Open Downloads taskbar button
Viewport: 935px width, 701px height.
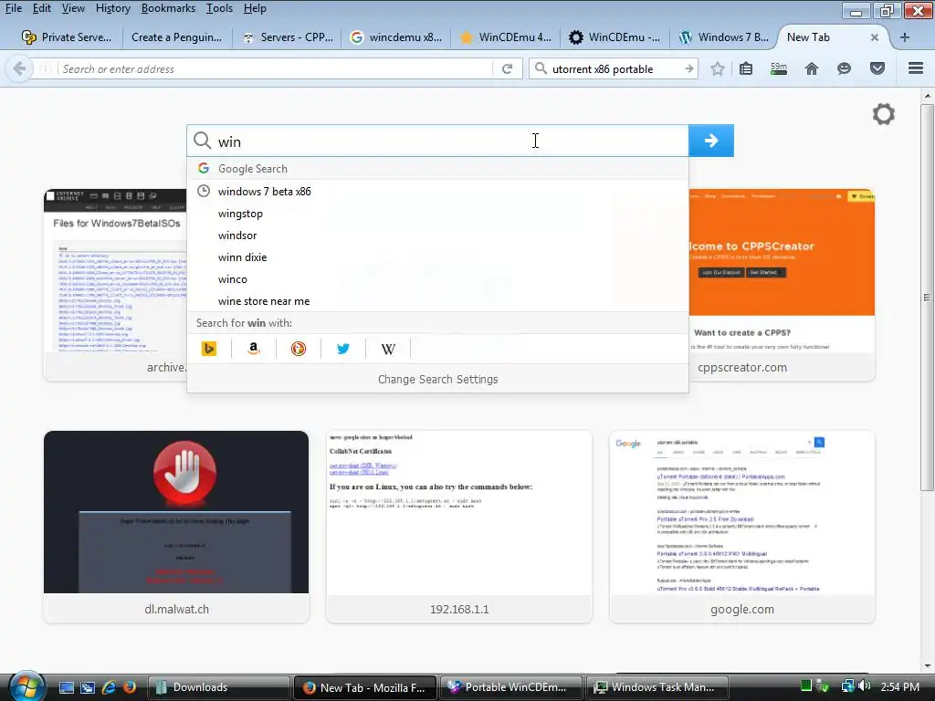pyautogui.click(x=219, y=687)
